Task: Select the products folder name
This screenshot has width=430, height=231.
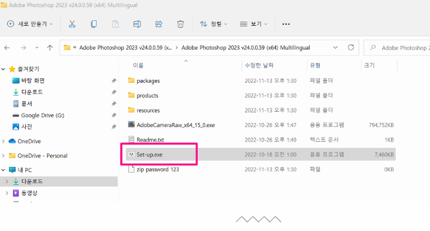Action: [147, 96]
